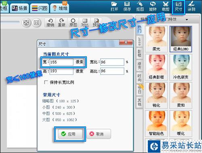Apply the 柔和 soften effect
Image resolution: width=202 pixels, height=153 pixels.
181,95
